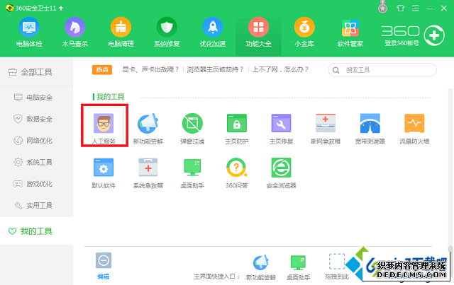
Task: Select 全部工具 in sidebar
Action: coord(36,72)
